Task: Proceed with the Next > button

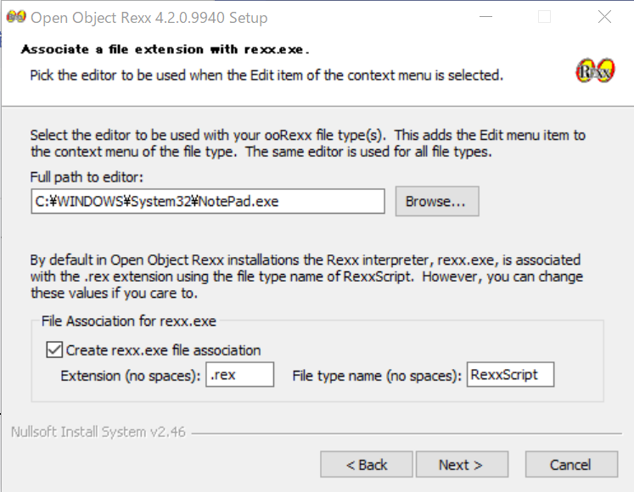Action: pyautogui.click(x=461, y=465)
